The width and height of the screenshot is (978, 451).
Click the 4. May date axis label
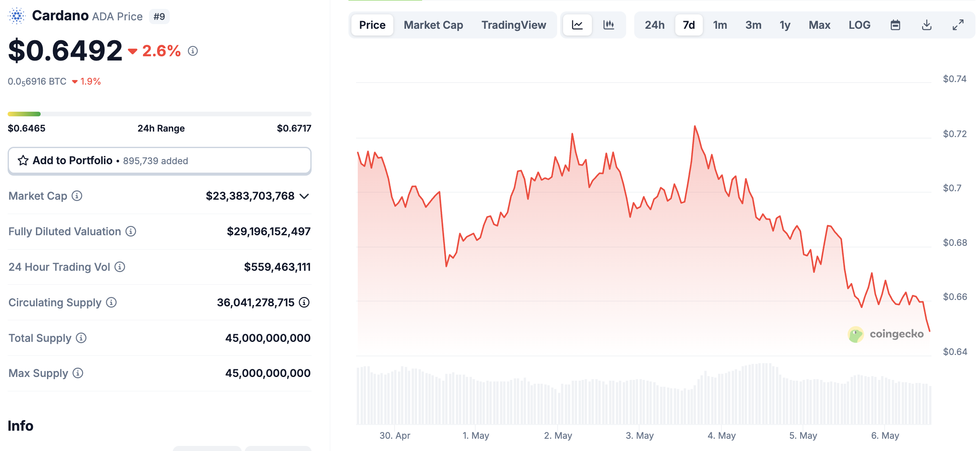coord(722,435)
